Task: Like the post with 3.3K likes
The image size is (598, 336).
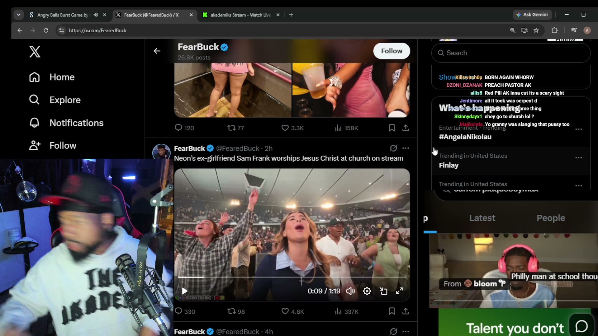Action: point(292,128)
